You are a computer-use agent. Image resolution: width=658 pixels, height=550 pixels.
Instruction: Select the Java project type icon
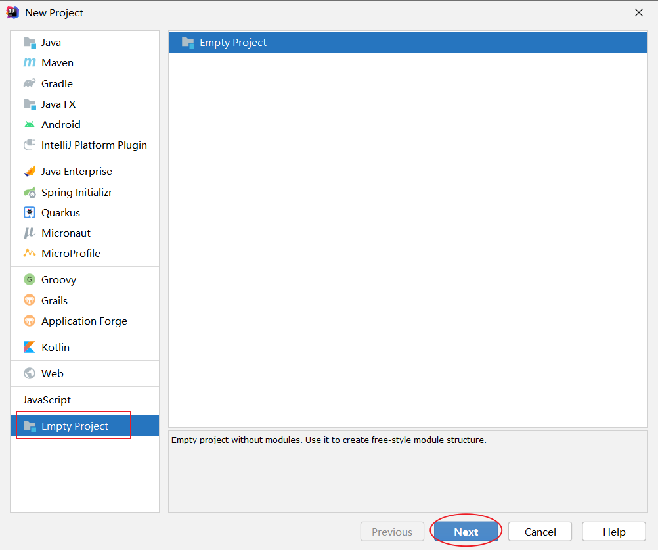coord(30,42)
